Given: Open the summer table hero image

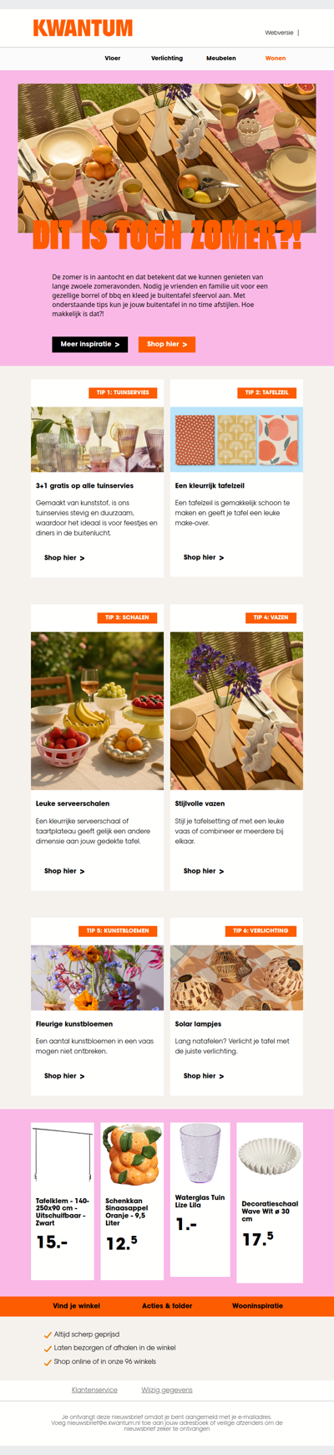Looking at the screenshot, I should (167, 159).
